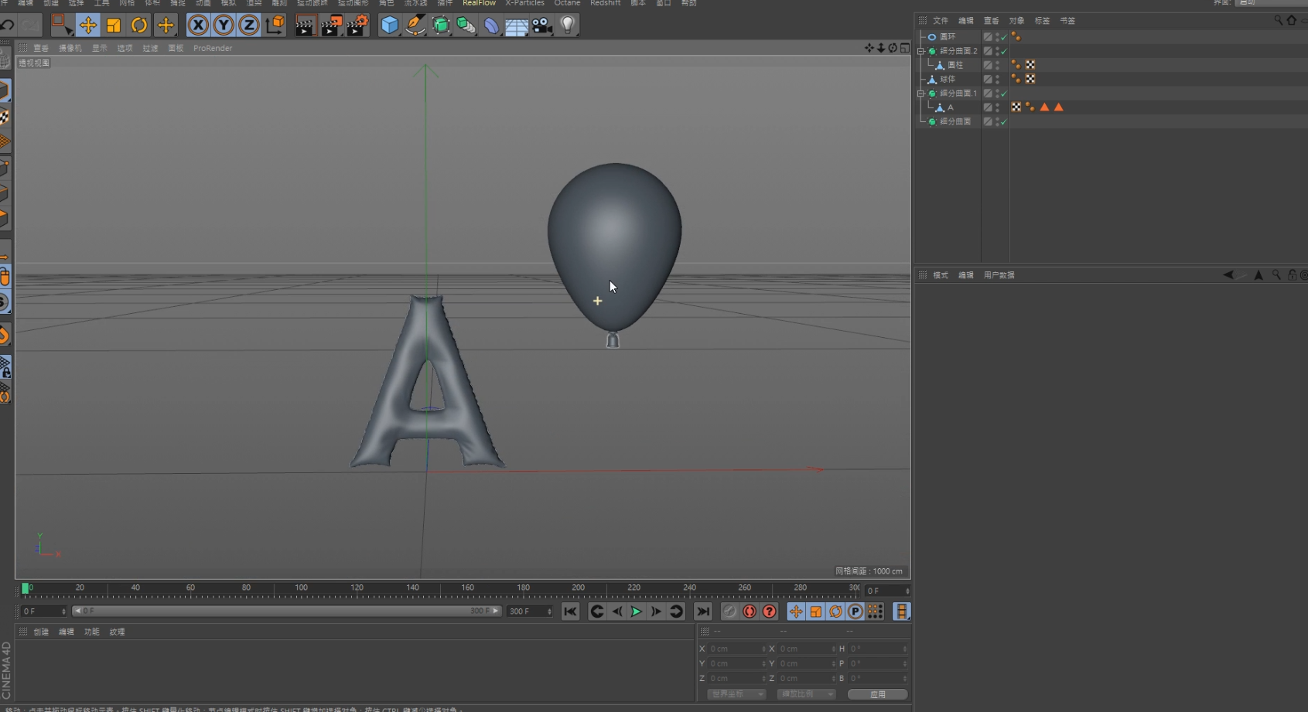Select the 圆柱 object in the tree
This screenshot has height=712, width=1308.
coord(955,65)
